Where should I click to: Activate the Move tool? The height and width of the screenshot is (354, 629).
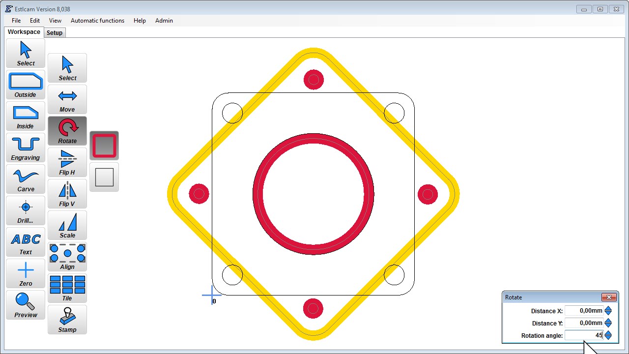67,99
